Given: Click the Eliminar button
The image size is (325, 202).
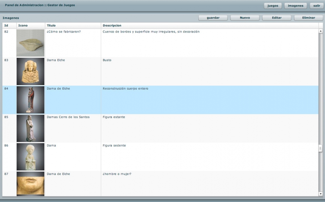Looking at the screenshot, I should 308,18.
